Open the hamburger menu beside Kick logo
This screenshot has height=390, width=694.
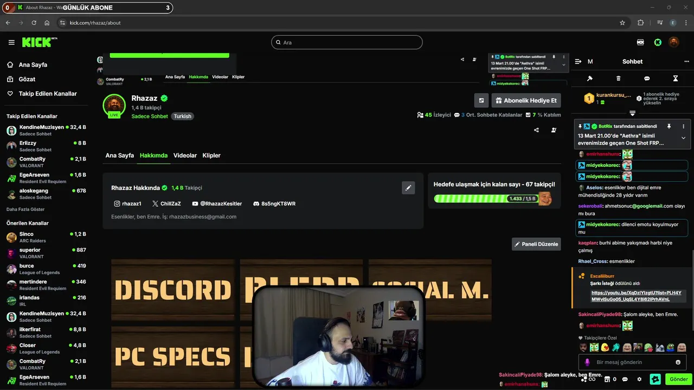point(11,42)
